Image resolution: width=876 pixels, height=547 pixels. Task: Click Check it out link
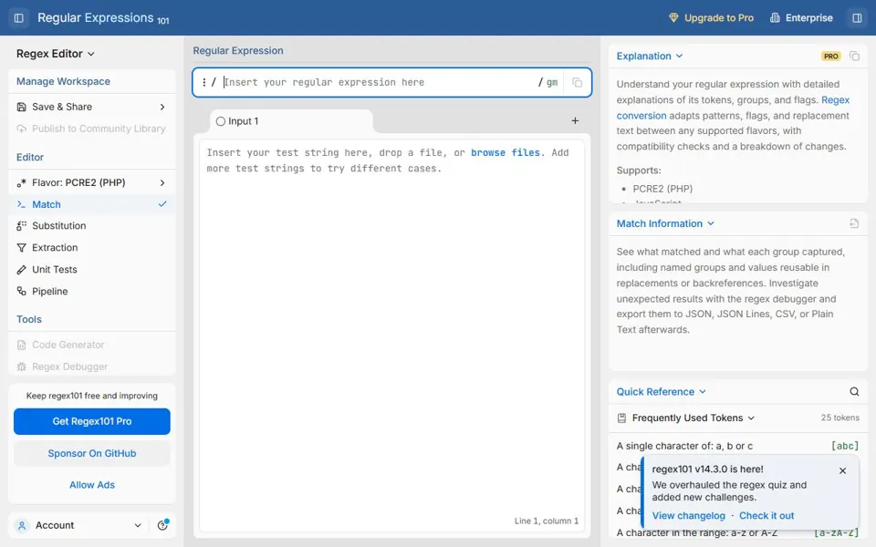click(766, 515)
